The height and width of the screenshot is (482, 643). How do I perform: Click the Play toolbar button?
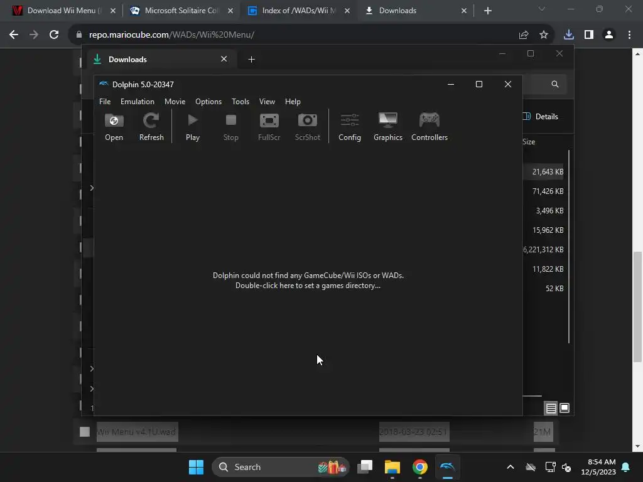click(x=193, y=127)
